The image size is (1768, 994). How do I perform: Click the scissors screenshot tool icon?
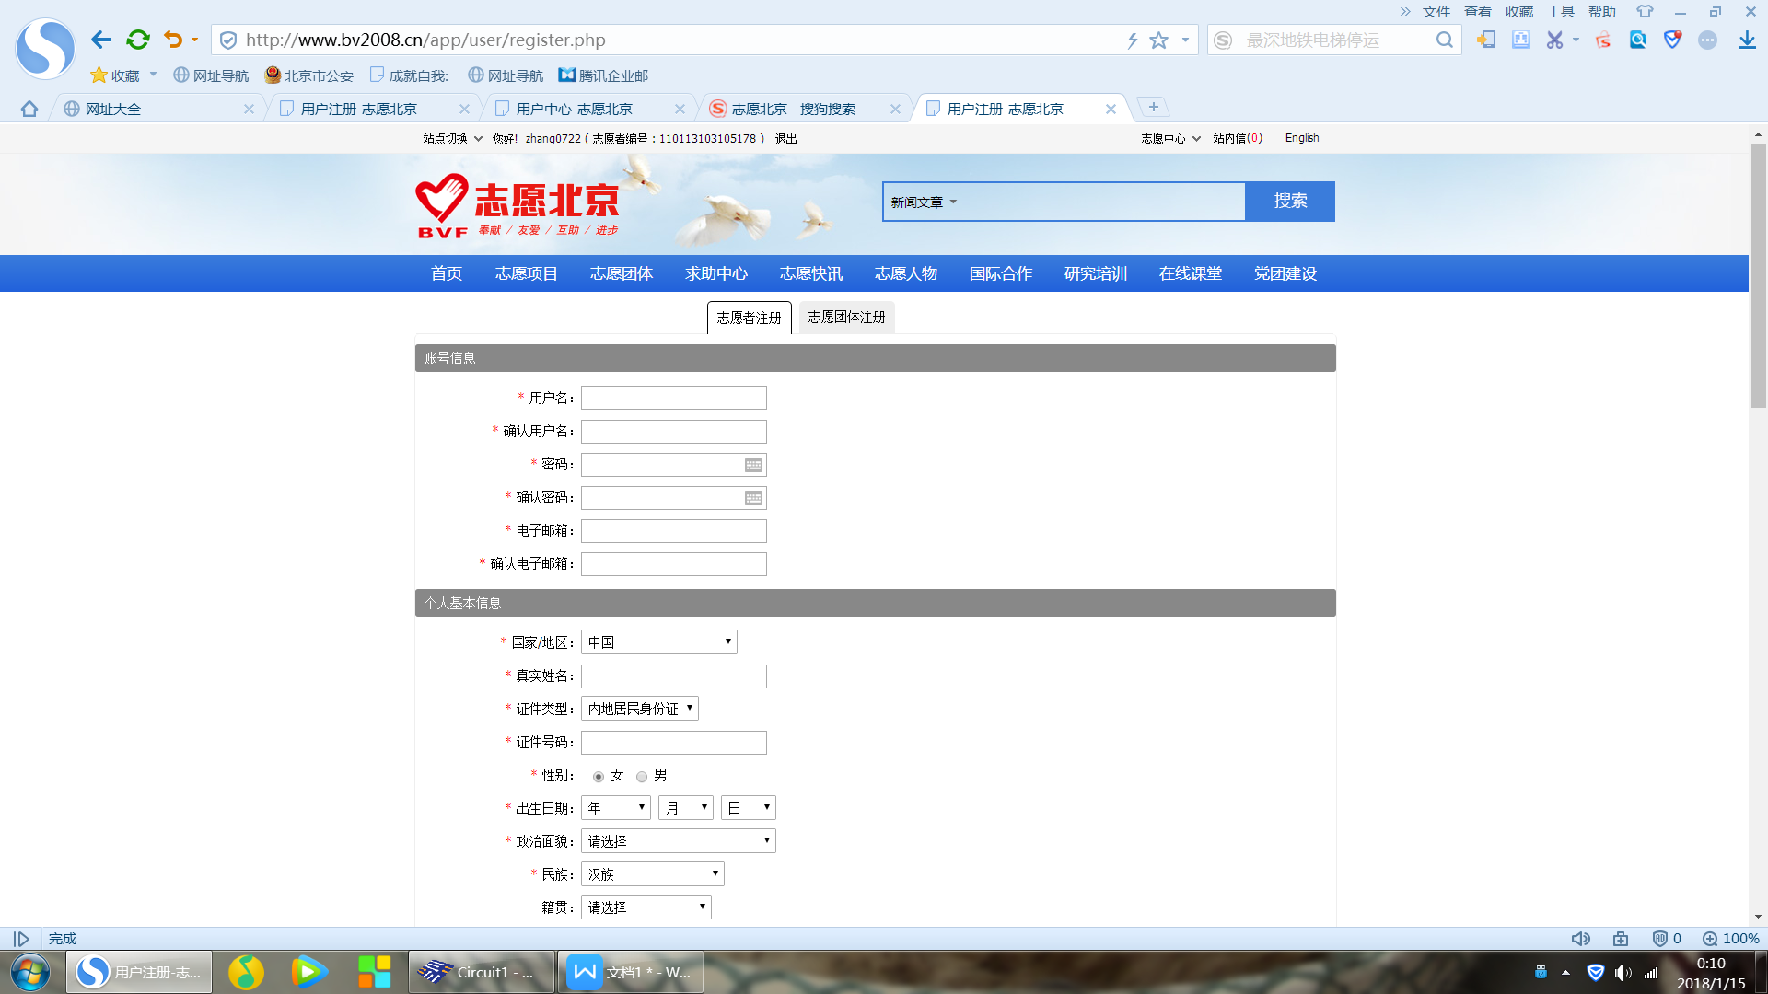pos(1554,40)
